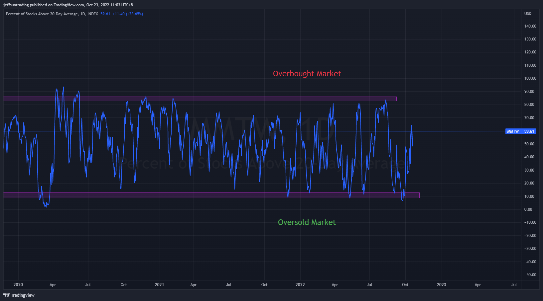Click the Percent of Stocks Above 20-Day Average title

pyautogui.click(x=42, y=14)
